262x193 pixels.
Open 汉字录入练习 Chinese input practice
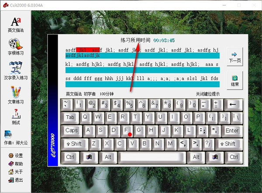pos(16,71)
